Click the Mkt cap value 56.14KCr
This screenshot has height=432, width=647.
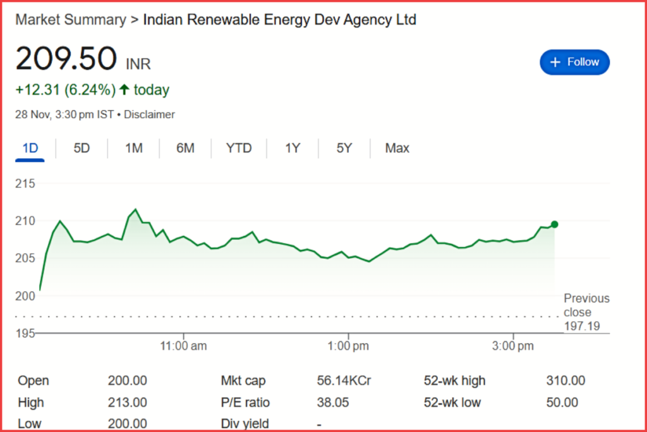344,380
